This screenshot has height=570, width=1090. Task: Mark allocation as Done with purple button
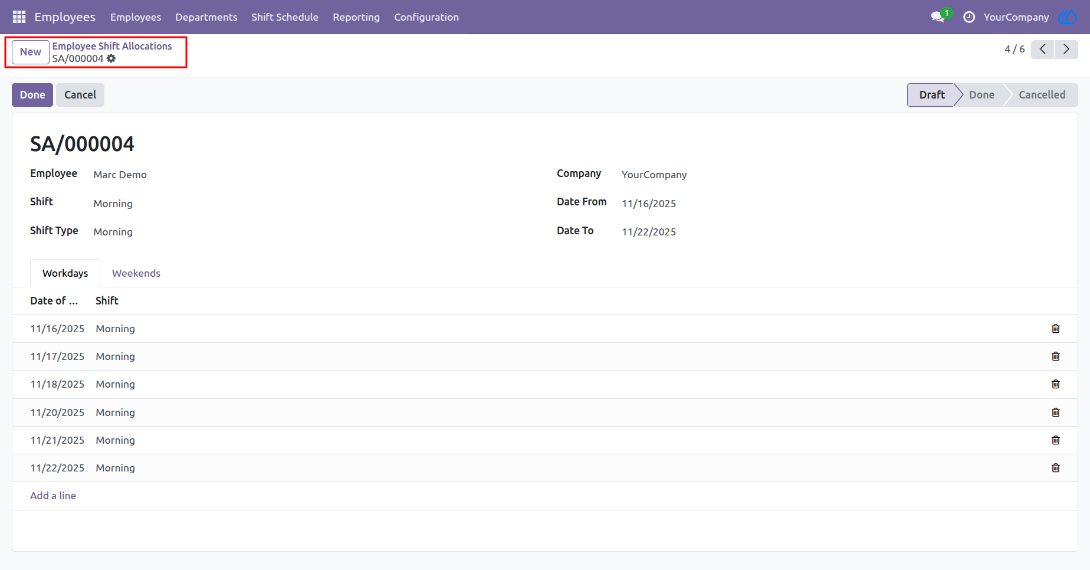click(32, 95)
